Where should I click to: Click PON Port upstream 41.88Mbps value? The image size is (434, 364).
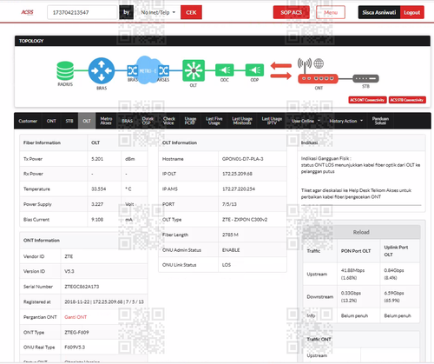[352, 274]
